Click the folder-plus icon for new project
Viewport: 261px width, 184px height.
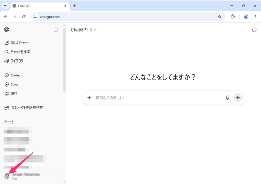coord(7,108)
